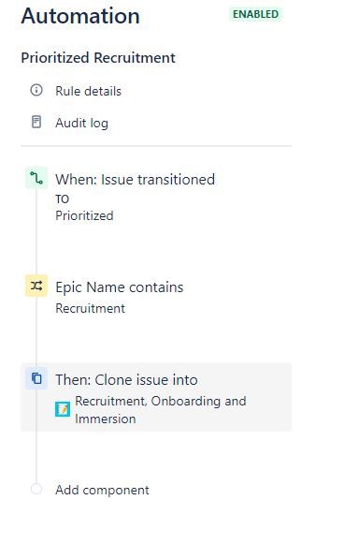Open the 'Epic Name contains' condition
The width and height of the screenshot is (359, 544).
120,287
